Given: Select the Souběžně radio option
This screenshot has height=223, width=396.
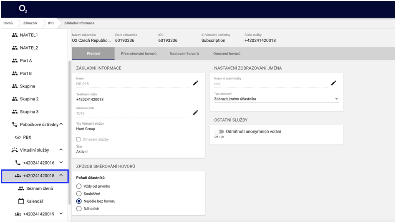Looking at the screenshot, I should (x=78, y=193).
